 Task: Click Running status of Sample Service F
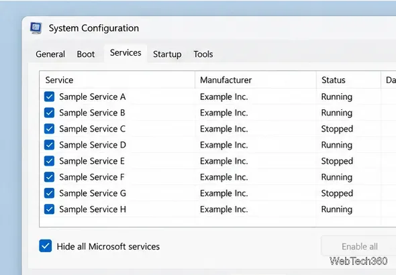(337, 177)
